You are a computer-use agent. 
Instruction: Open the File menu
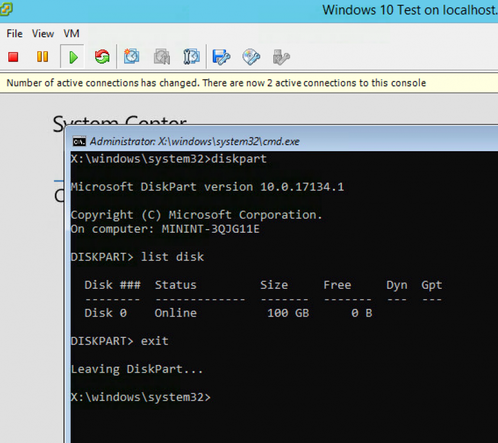click(x=15, y=34)
